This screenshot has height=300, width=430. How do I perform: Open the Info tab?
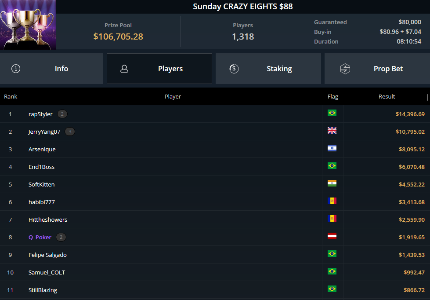tap(51, 69)
